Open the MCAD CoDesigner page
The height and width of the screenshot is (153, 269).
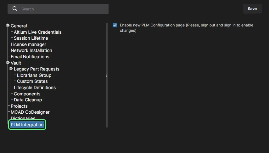click(30, 112)
